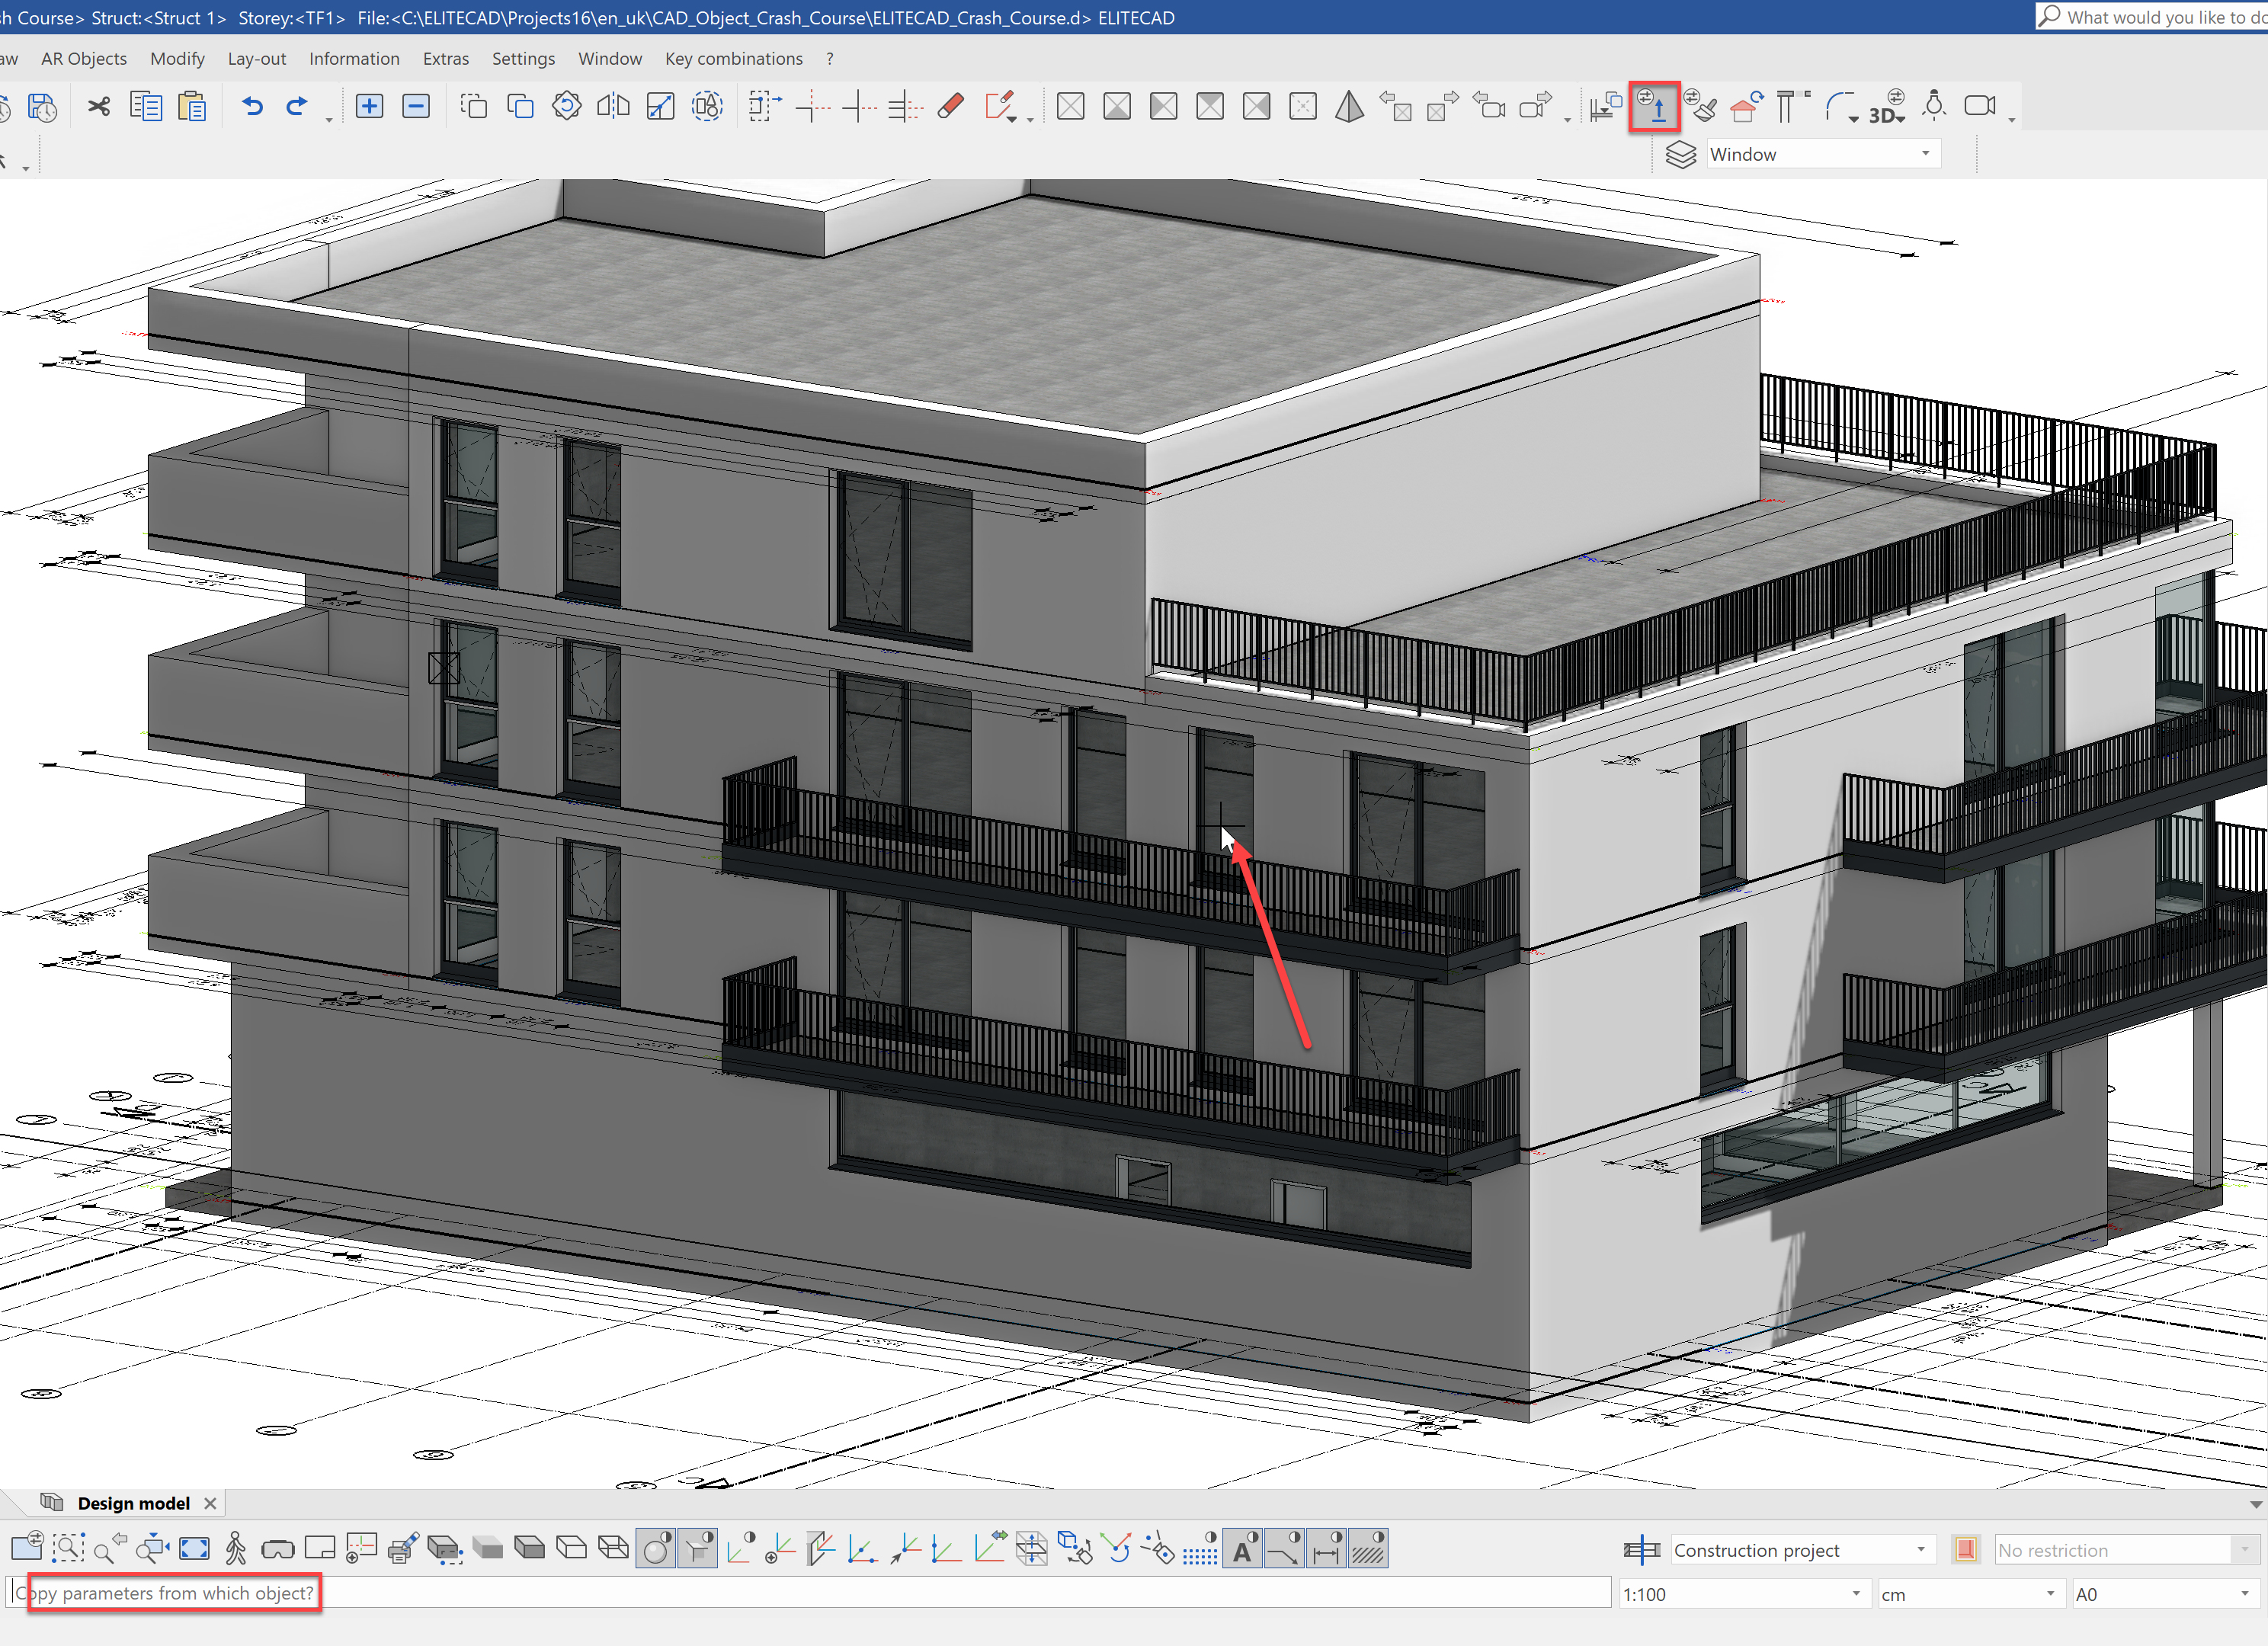Open the Modify menu

(177, 59)
